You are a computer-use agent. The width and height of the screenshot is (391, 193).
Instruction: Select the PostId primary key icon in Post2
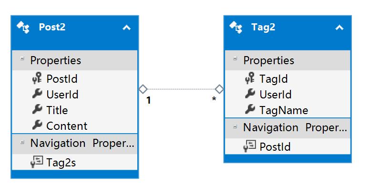pyautogui.click(x=37, y=79)
